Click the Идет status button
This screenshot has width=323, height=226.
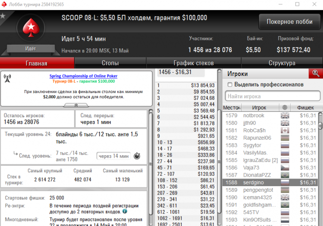(31, 48)
